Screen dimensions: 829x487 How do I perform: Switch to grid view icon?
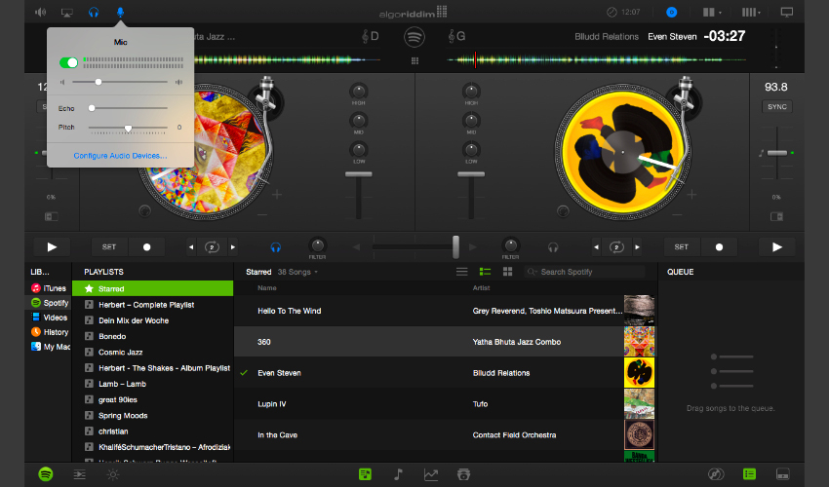(507, 272)
